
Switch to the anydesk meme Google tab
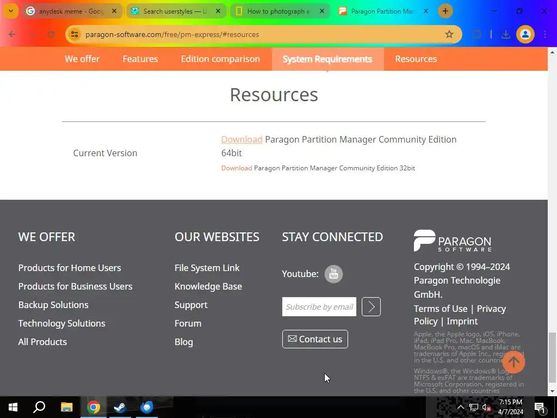click(72, 11)
